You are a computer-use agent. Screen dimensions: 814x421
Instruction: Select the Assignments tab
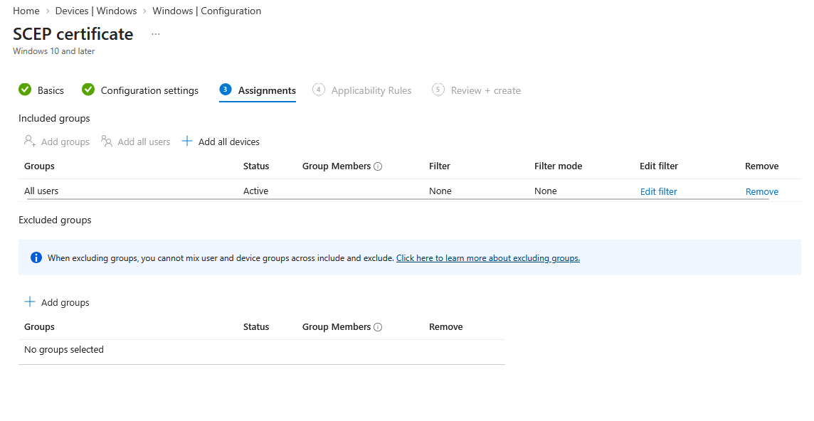pos(267,90)
